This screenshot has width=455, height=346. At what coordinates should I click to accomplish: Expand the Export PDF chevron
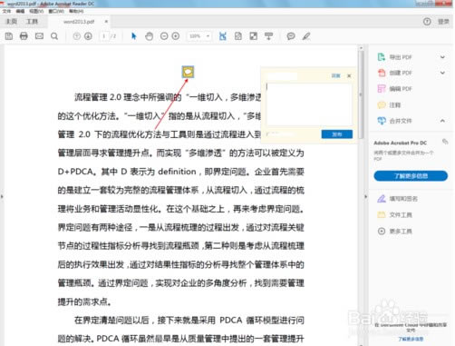[442, 57]
